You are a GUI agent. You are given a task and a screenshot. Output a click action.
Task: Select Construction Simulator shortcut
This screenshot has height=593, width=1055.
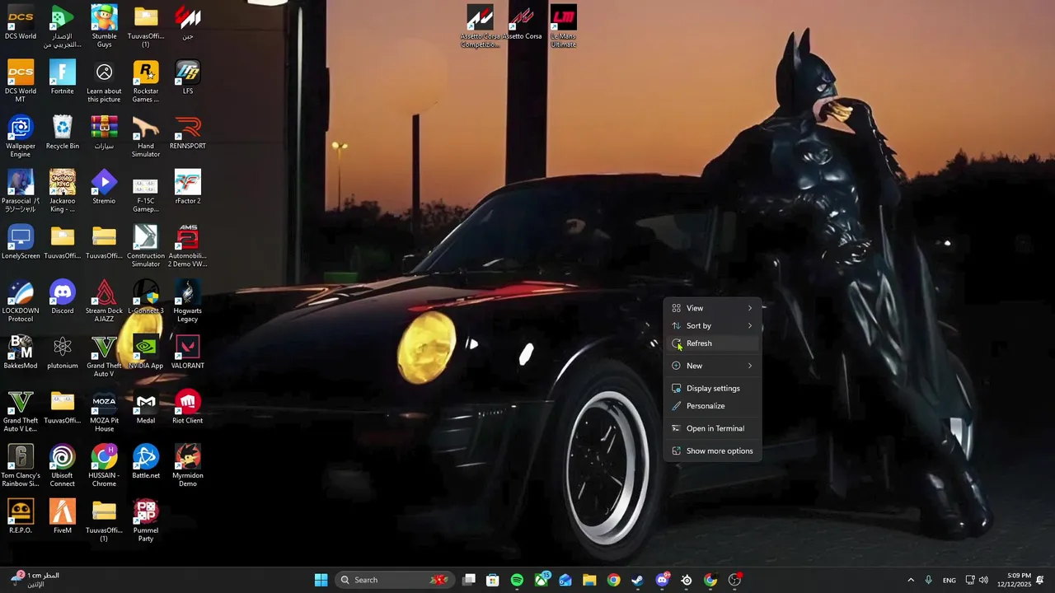pyautogui.click(x=146, y=245)
